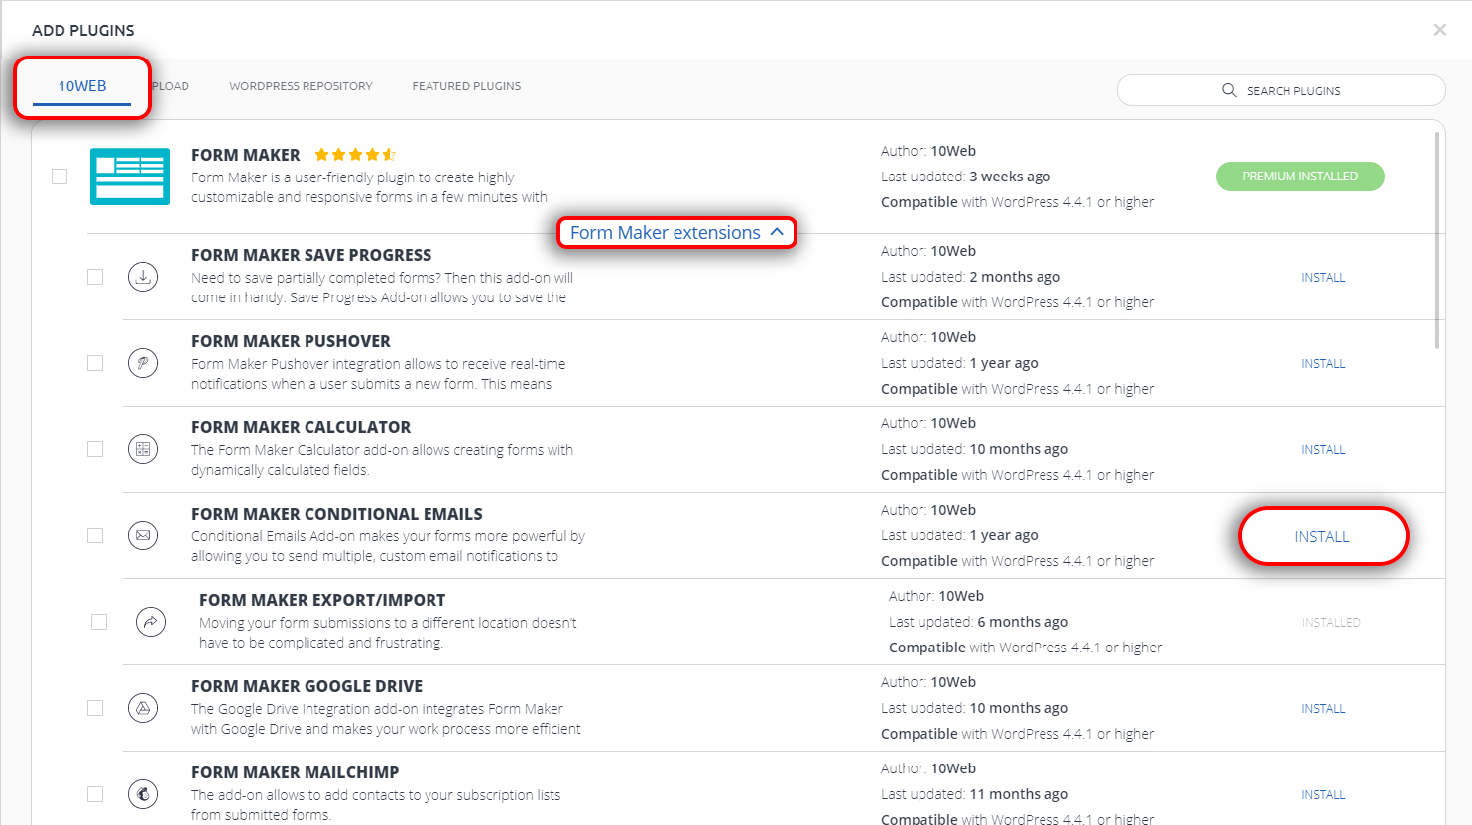Switch to the 10WEB tab
Screen dimensions: 1472x825
coord(82,86)
